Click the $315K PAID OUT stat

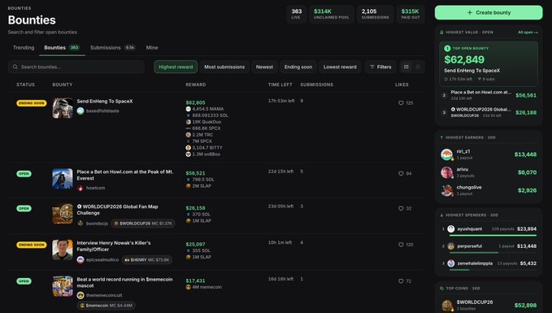(x=411, y=14)
